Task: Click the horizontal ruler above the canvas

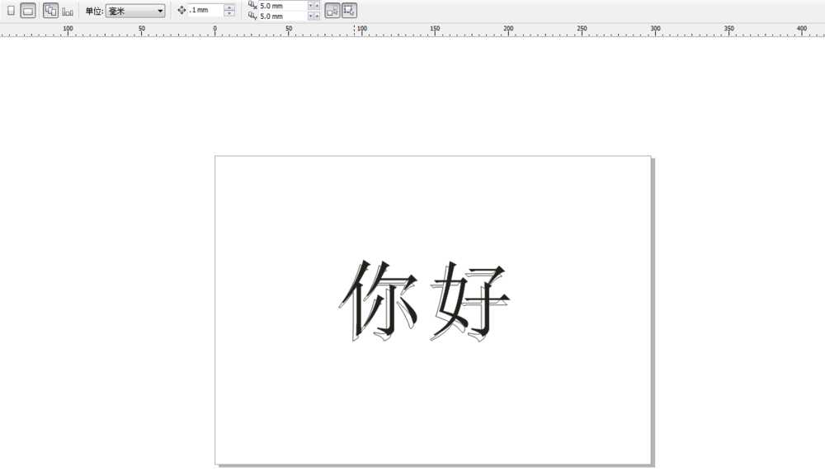Action: (412, 30)
